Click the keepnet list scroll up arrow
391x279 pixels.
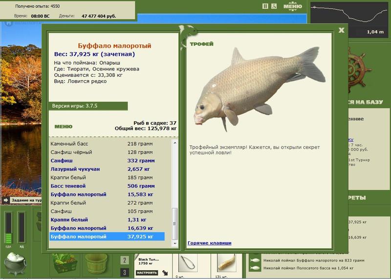click(x=175, y=143)
